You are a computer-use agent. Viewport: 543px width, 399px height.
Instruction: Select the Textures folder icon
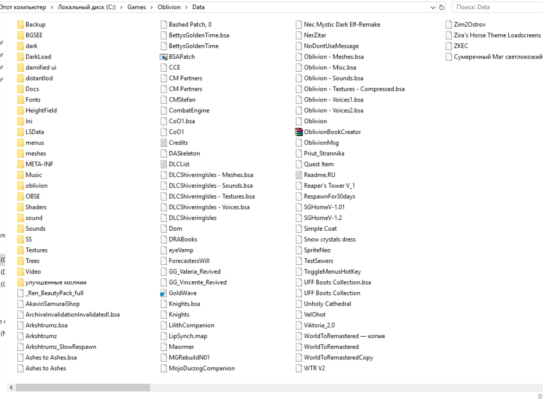point(21,250)
